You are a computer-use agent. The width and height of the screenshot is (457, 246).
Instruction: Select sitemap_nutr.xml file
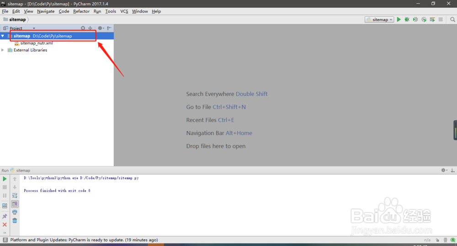37,43
